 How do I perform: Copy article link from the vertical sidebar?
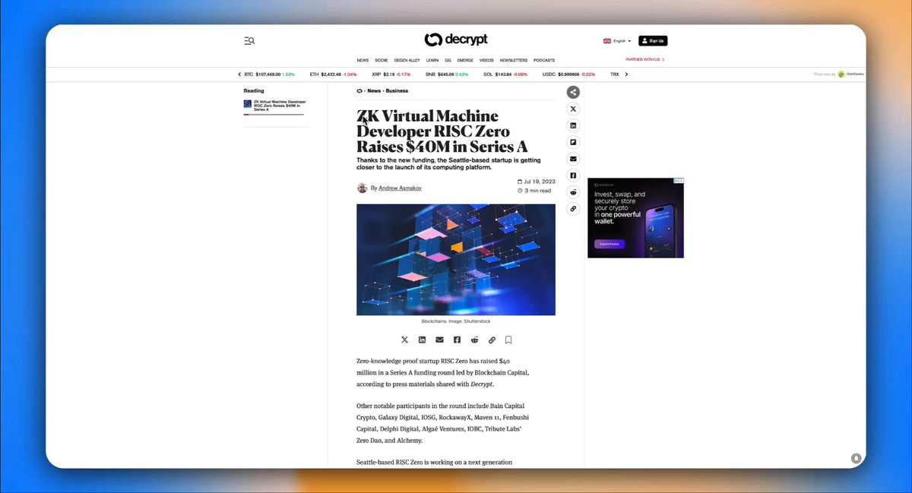(574, 208)
